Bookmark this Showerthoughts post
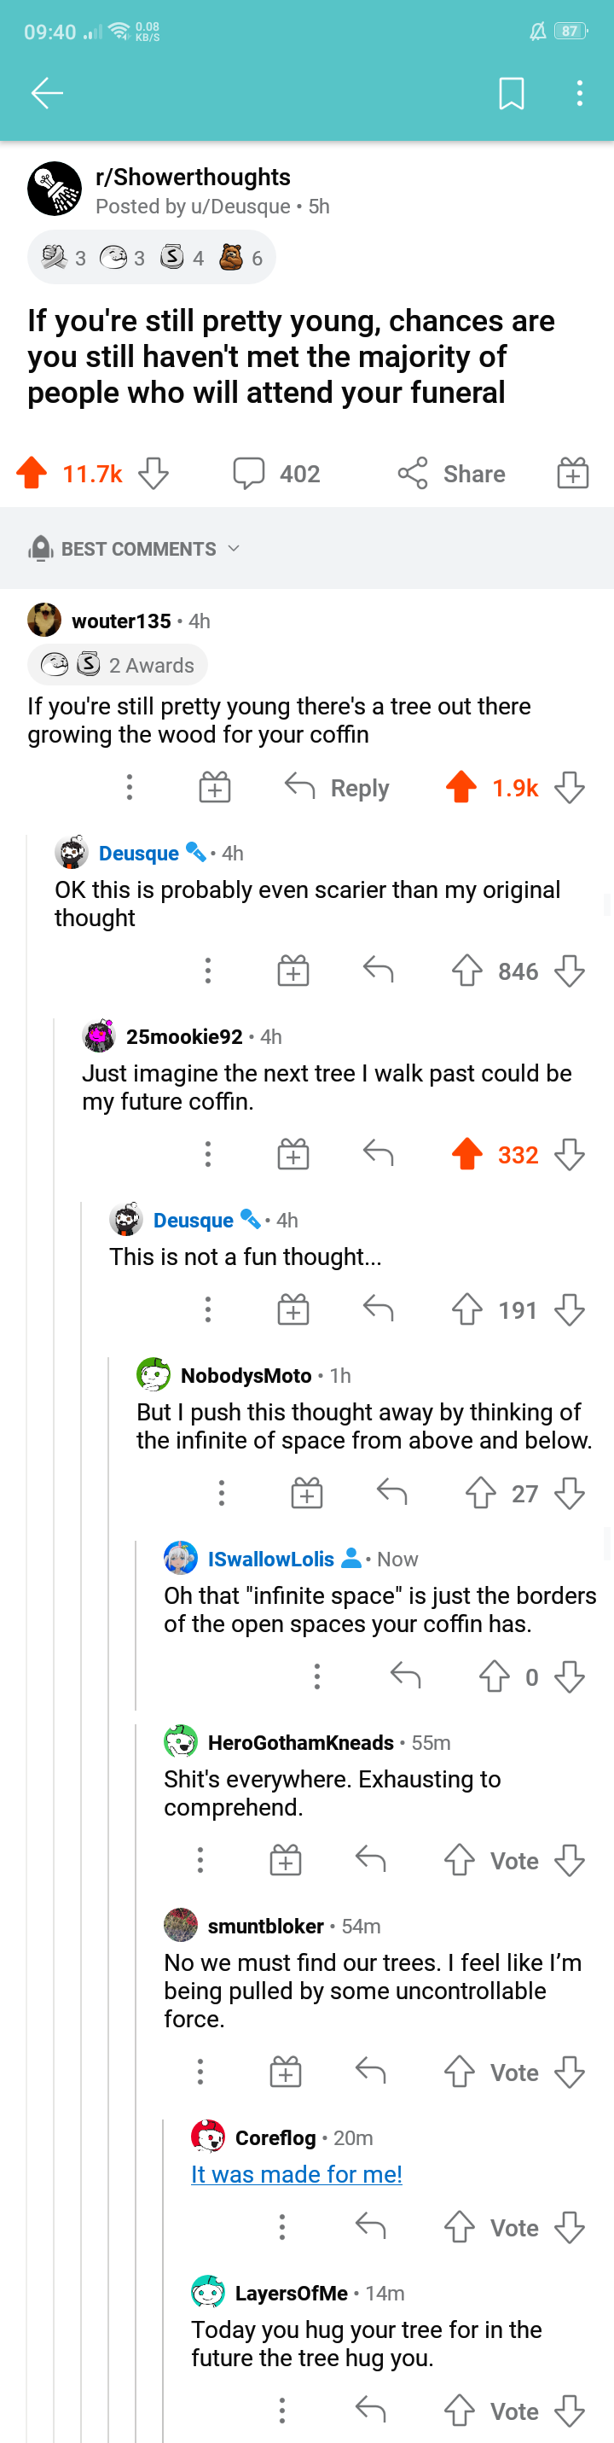This screenshot has height=2443, width=614. coord(511,93)
